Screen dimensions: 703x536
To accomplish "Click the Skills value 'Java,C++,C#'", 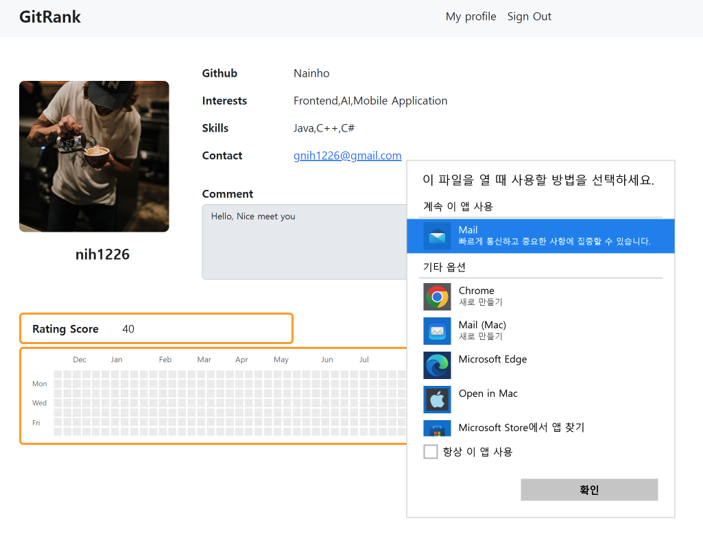I will coord(324,128).
